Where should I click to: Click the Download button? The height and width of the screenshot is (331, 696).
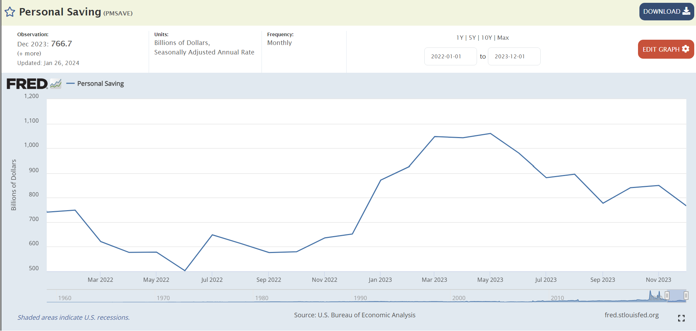pos(666,12)
